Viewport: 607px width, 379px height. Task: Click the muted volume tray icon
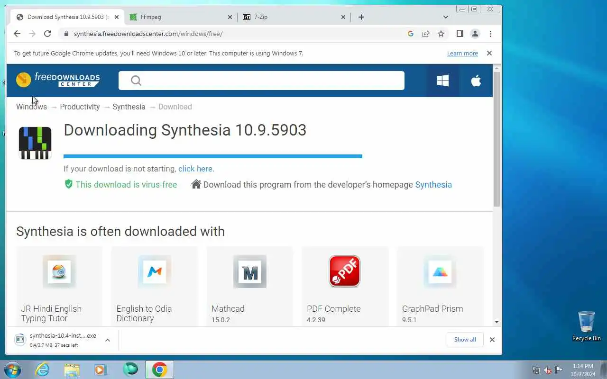pyautogui.click(x=548, y=370)
